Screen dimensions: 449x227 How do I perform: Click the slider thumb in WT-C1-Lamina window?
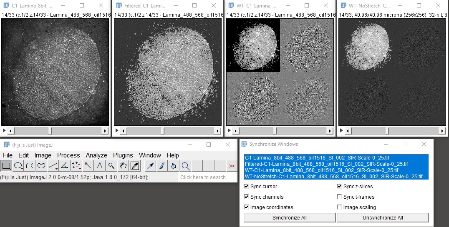(x=275, y=131)
